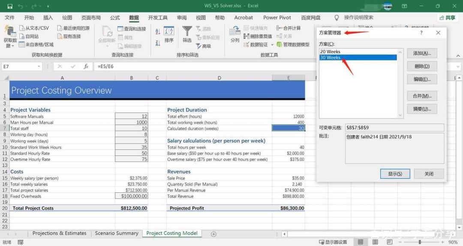
Task: Click Remove Duplicates (删除重复值)
Action: (x=258, y=36)
